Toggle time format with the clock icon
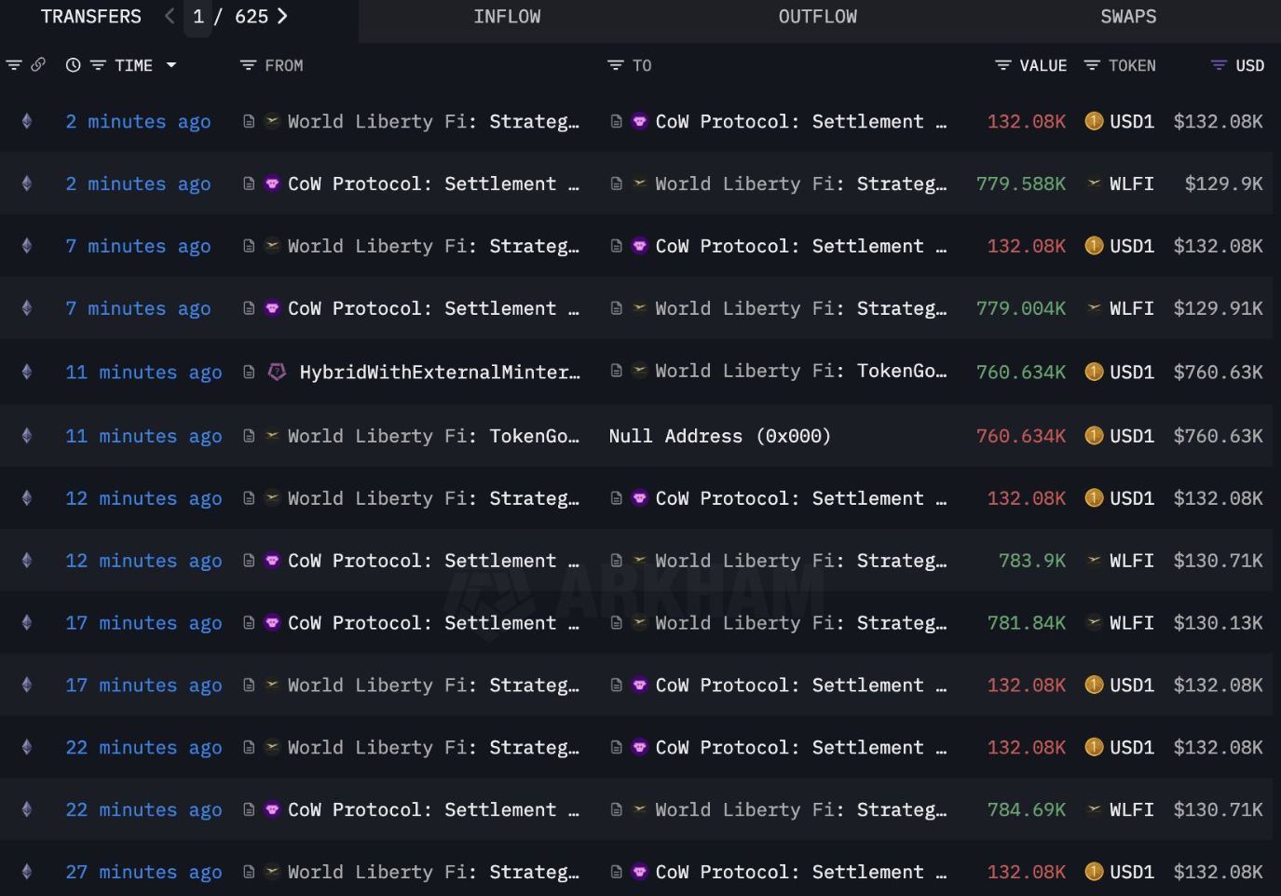Screen dimensions: 1281x896 pyautogui.click(x=73, y=65)
